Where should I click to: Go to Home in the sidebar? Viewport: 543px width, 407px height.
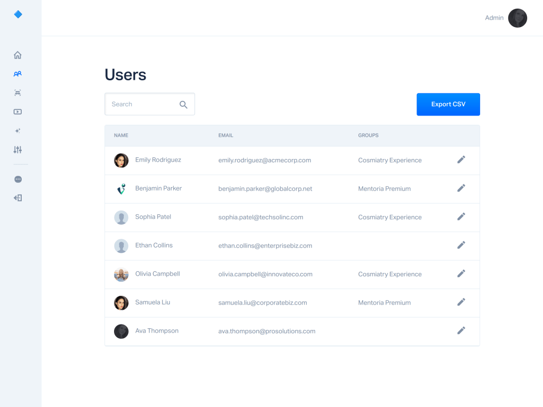click(18, 55)
